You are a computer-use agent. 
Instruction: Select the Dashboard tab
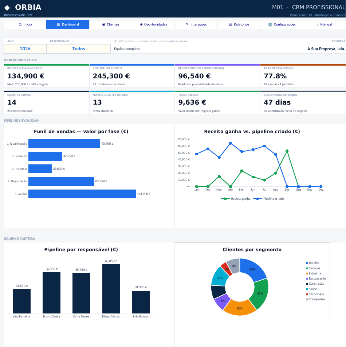coord(68,24)
